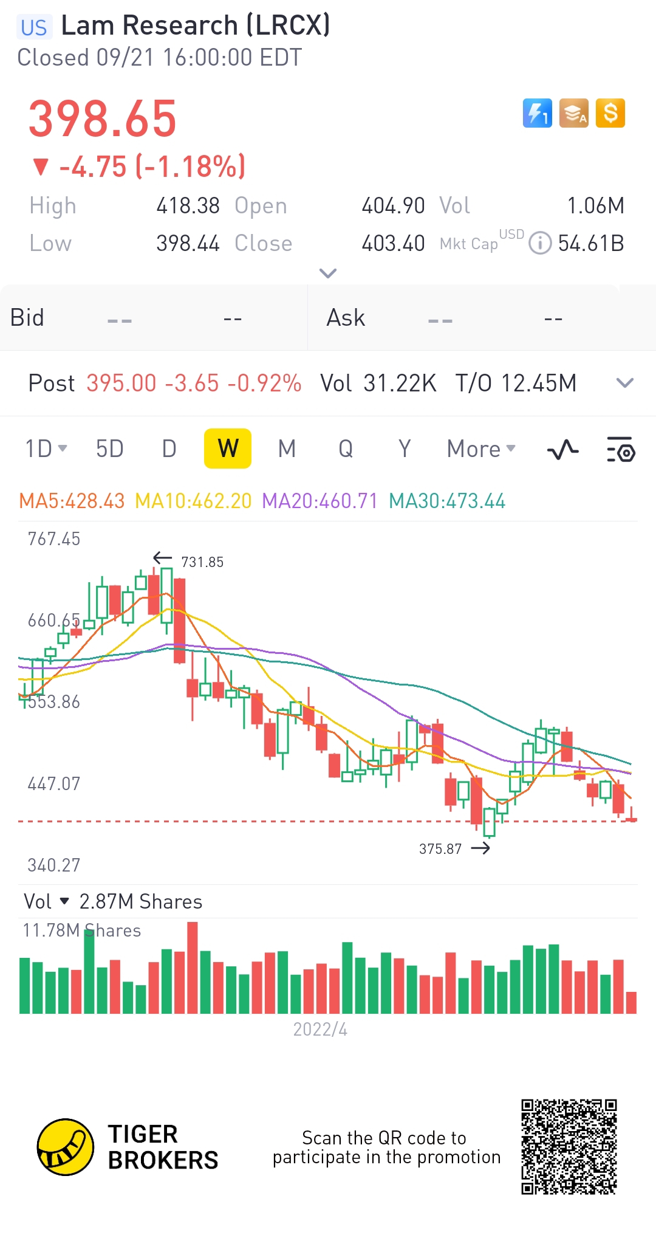Screen dimensions: 656x1252
Task: Tap the 2022/4 date label
Action: point(320,1030)
